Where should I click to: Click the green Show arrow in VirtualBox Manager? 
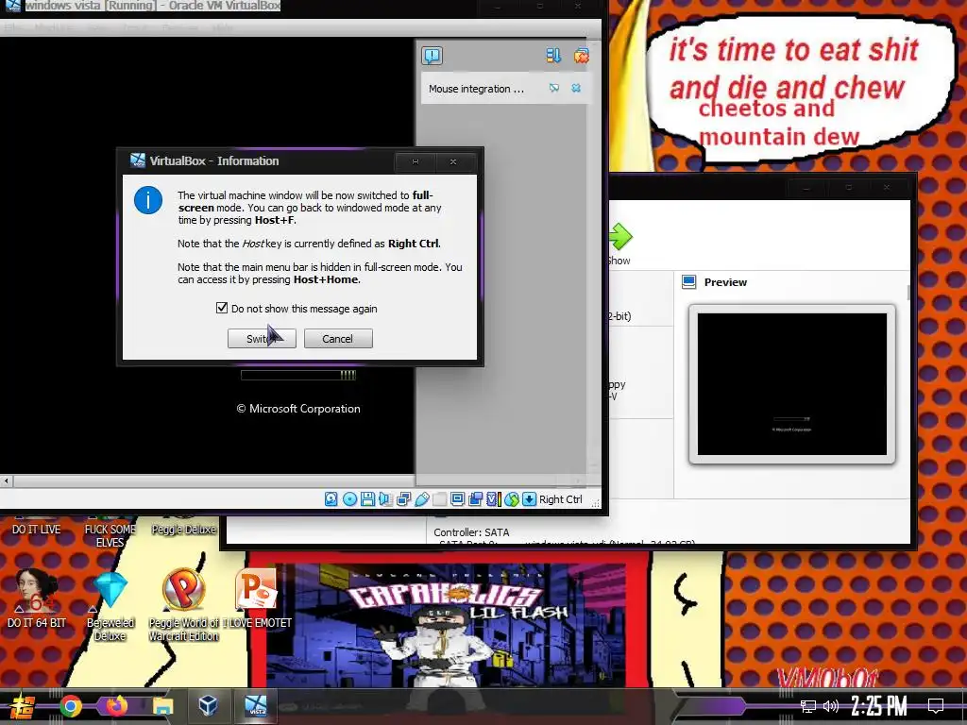[x=620, y=237]
